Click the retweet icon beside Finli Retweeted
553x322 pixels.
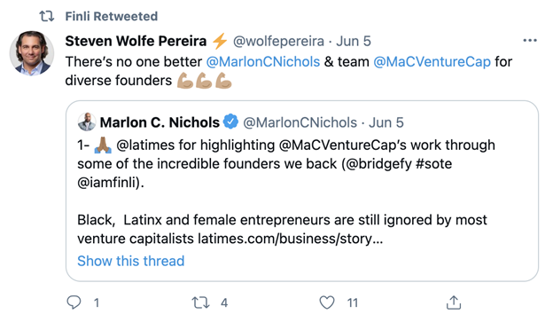tap(47, 16)
